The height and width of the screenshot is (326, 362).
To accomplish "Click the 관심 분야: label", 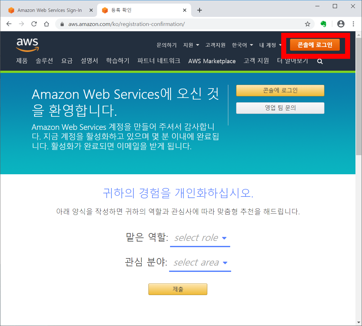I will [146, 262].
